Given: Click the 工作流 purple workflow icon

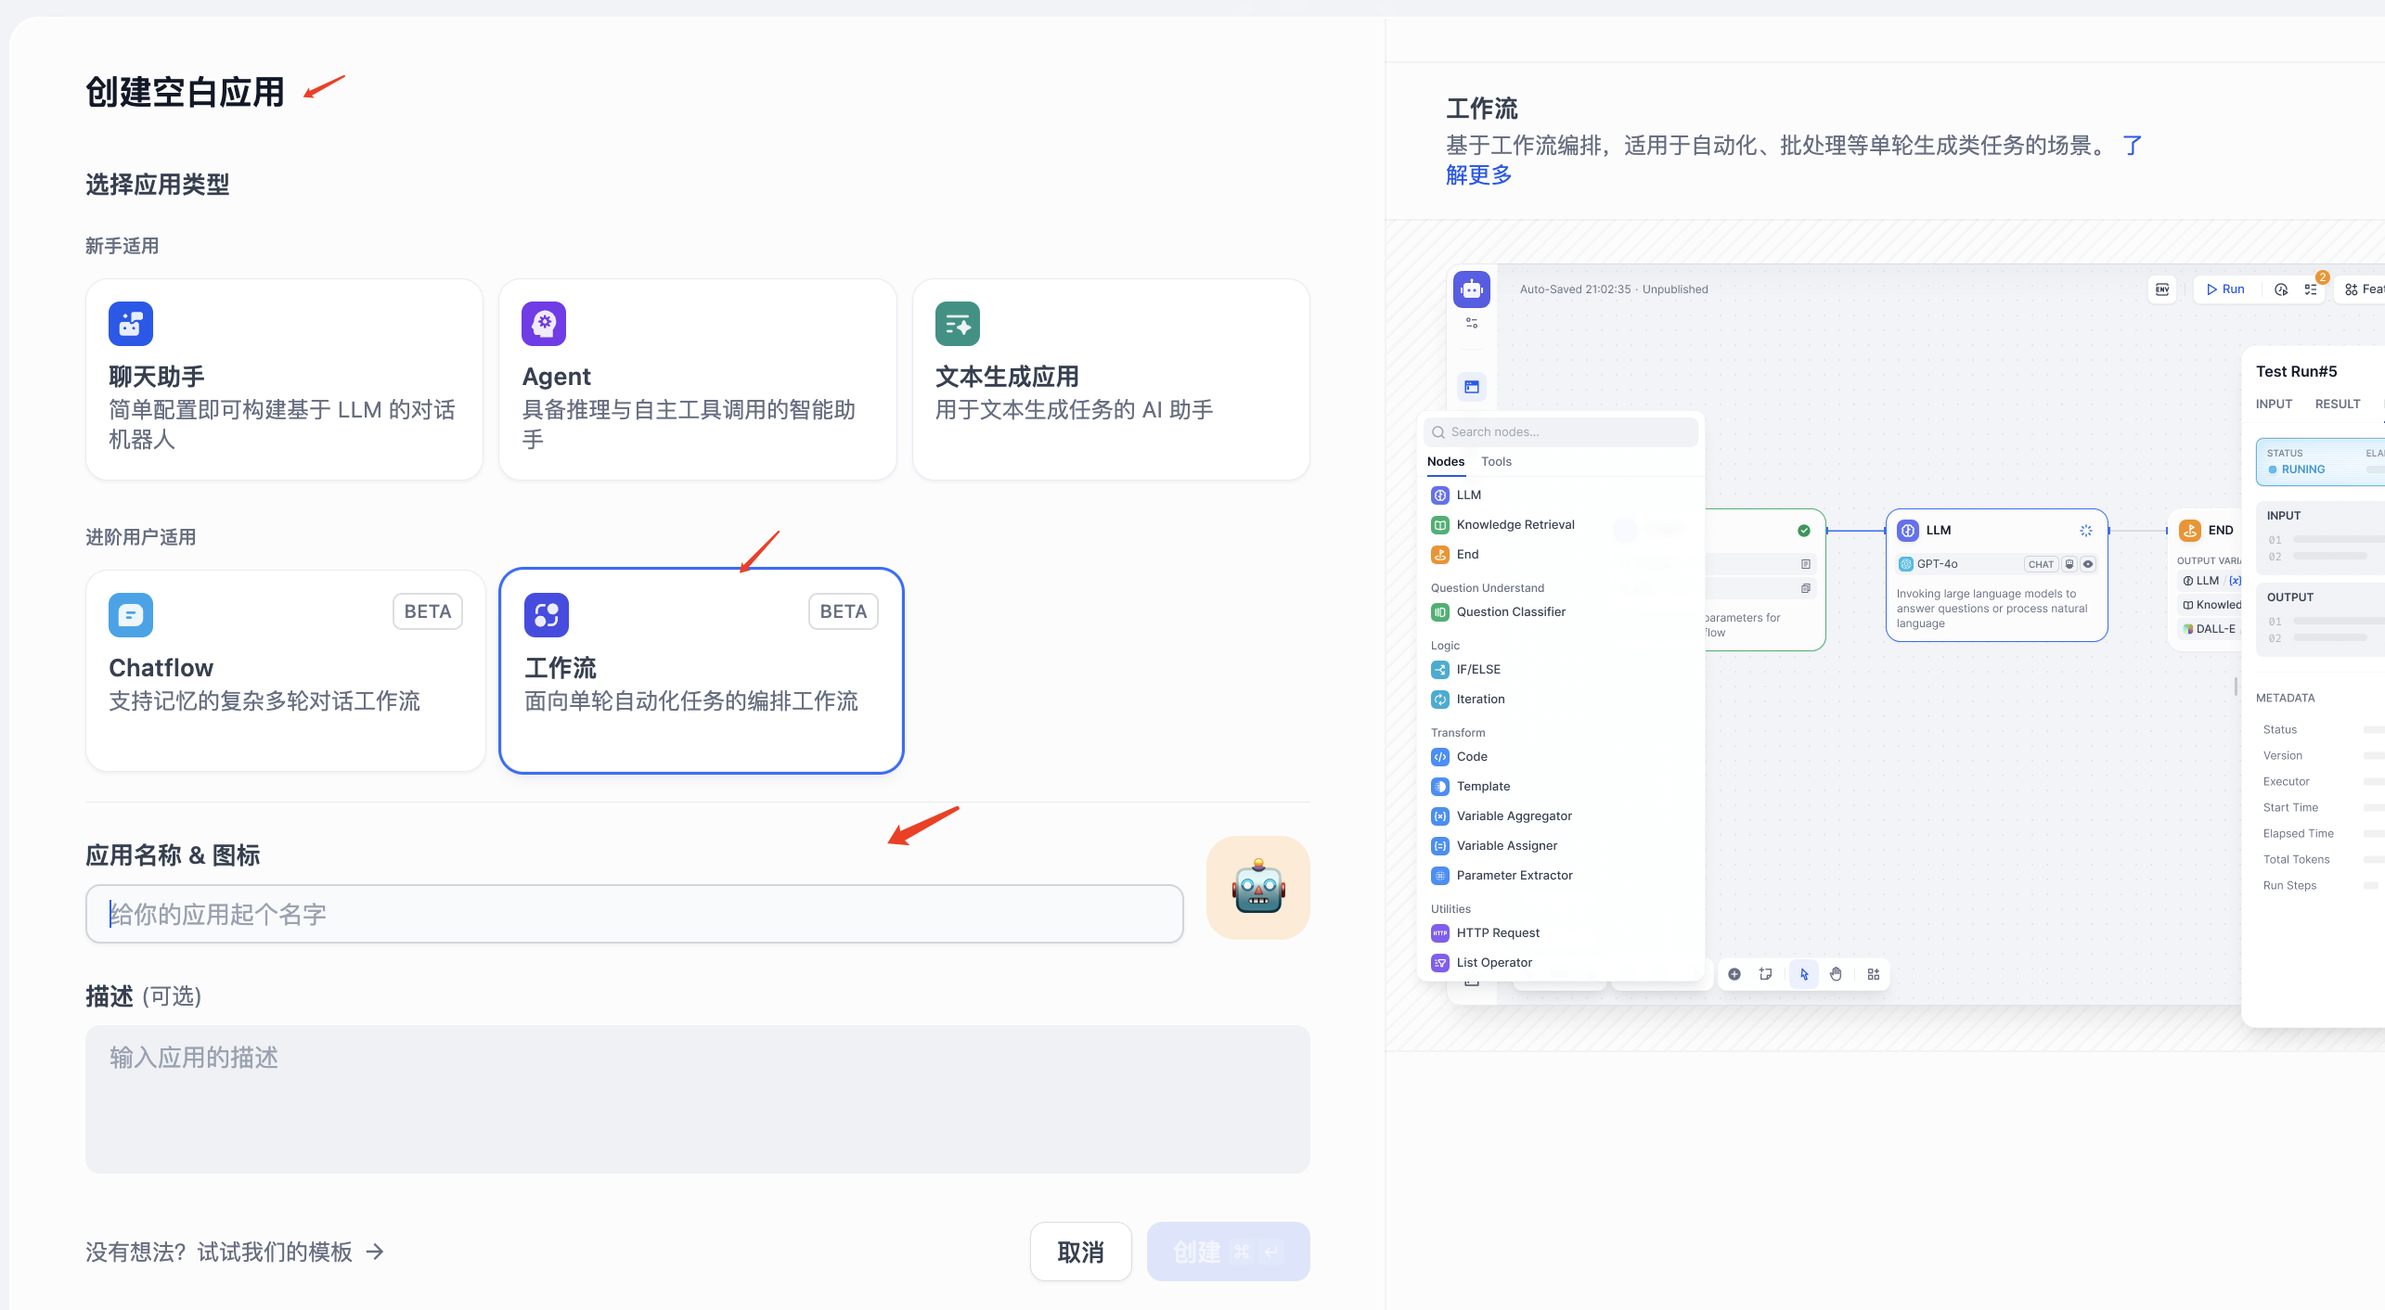Looking at the screenshot, I should (x=547, y=615).
